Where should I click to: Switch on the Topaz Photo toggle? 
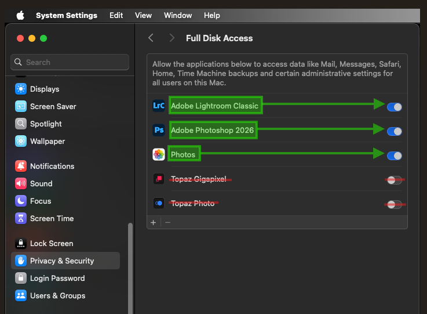(395, 204)
